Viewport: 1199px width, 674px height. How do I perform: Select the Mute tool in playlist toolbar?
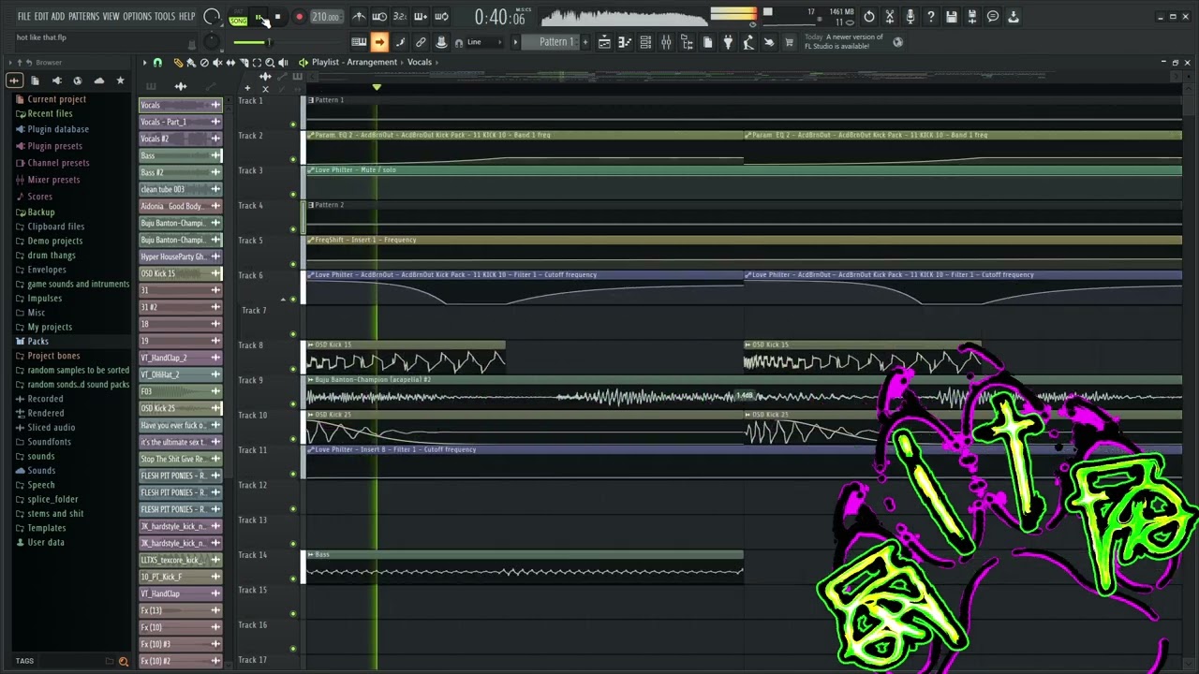click(x=217, y=63)
